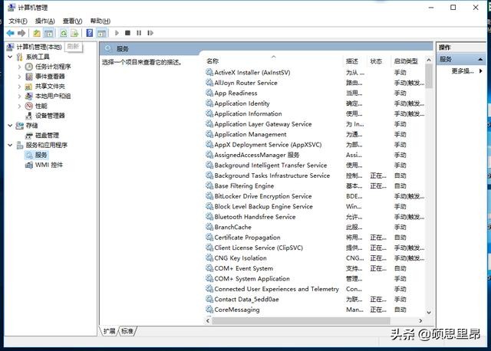Image resolution: width=491 pixels, height=351 pixels.
Task: Open the 帮助(H) menu
Action: point(101,21)
